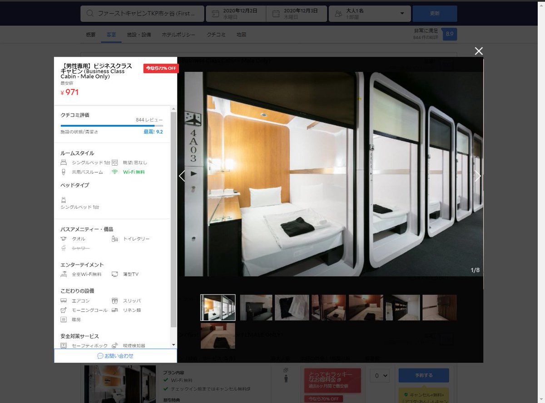The height and width of the screenshot is (403, 545).
Task: Close the room photo gallery overlay
Action: click(478, 51)
